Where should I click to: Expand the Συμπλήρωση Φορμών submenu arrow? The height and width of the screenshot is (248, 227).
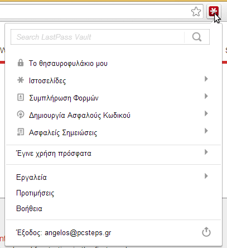pos(206,96)
